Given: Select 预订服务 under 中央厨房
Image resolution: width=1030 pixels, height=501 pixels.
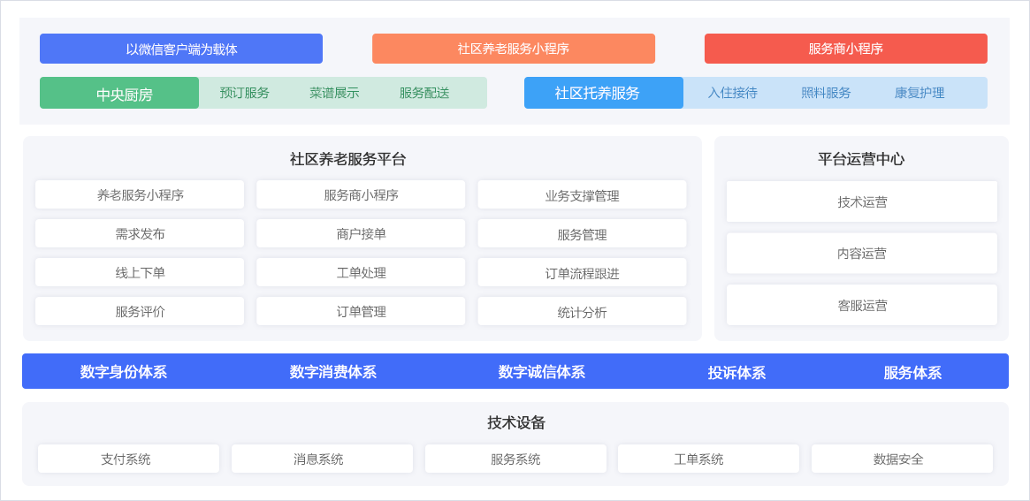Looking at the screenshot, I should (244, 93).
